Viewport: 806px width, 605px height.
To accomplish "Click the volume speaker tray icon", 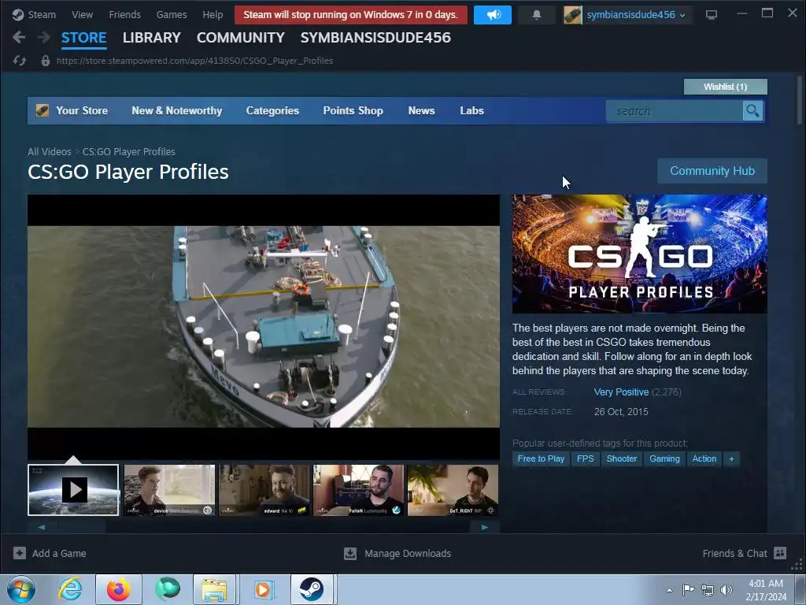I will [x=727, y=589].
